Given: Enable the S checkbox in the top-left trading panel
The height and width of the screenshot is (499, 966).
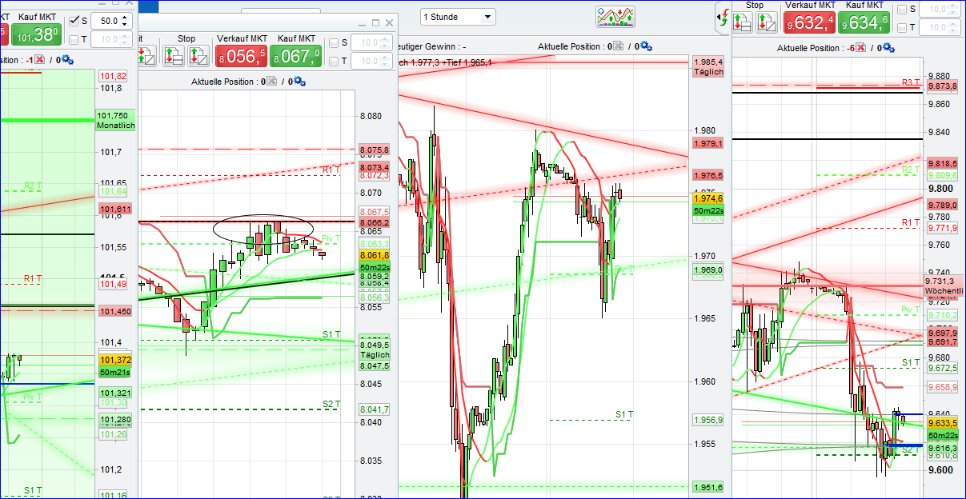Looking at the screenshot, I should 74,21.
